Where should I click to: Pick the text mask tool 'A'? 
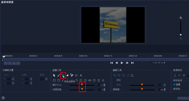[x=81, y=75]
